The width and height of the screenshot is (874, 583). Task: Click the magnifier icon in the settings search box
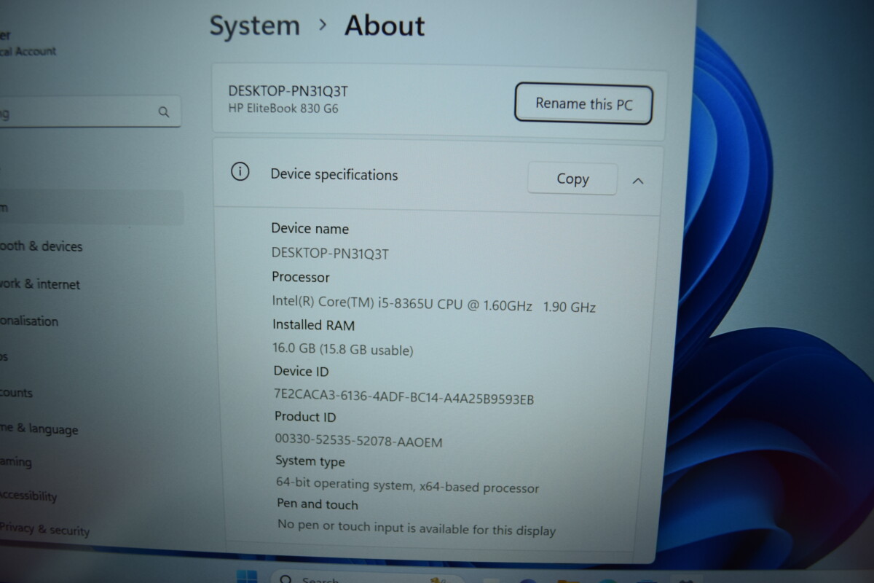click(164, 112)
